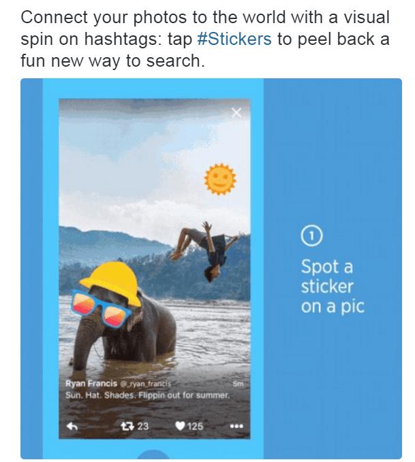Click the retweet icon
Image resolution: width=415 pixels, height=462 pixels.
[127, 426]
